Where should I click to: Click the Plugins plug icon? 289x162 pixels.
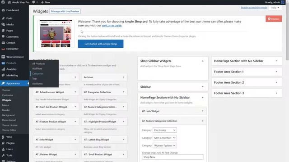click(x=3, y=143)
